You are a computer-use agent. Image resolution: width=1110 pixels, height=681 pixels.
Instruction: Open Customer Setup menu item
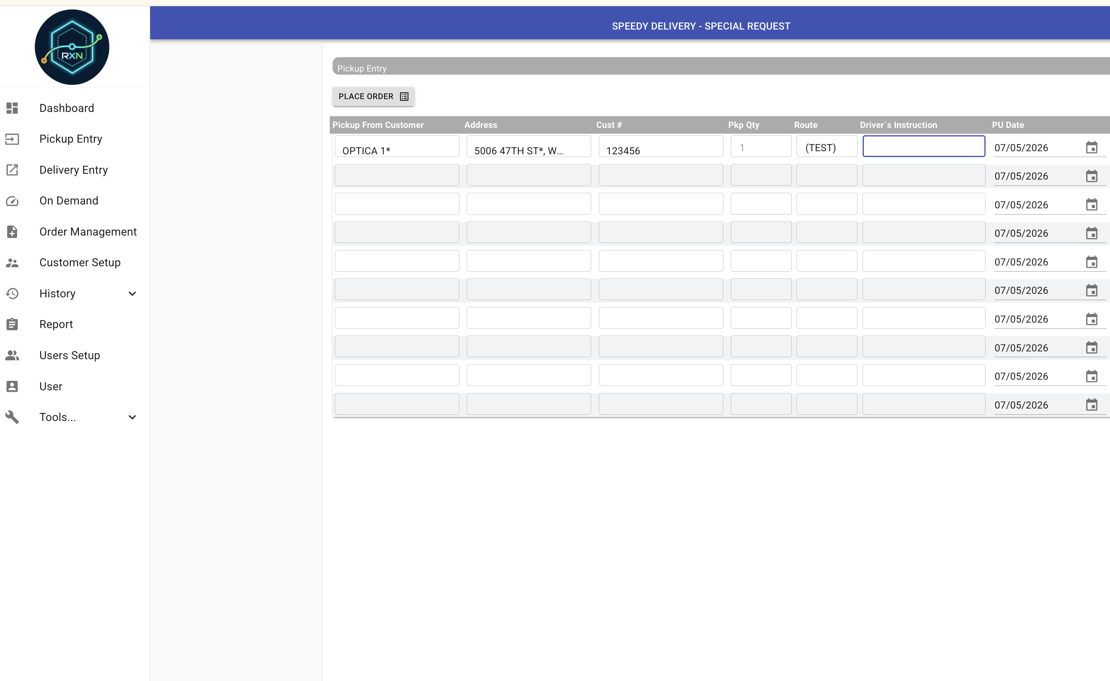80,263
